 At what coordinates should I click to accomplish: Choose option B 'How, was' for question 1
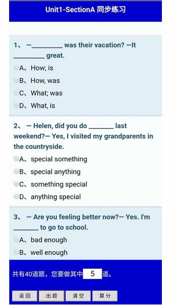[x=16, y=80]
